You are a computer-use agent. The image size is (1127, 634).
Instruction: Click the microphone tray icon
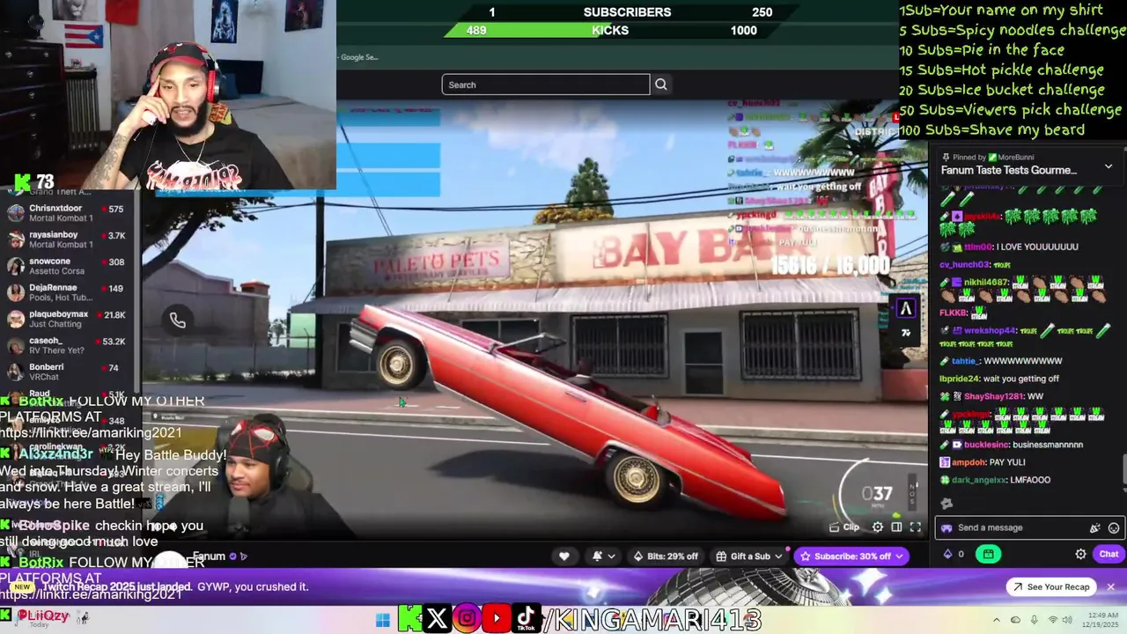1034,620
